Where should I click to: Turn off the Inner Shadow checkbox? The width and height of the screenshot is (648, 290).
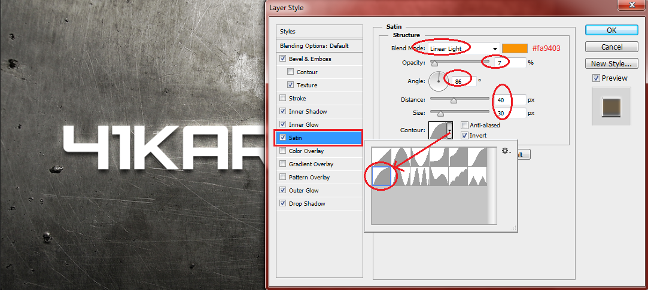click(282, 112)
